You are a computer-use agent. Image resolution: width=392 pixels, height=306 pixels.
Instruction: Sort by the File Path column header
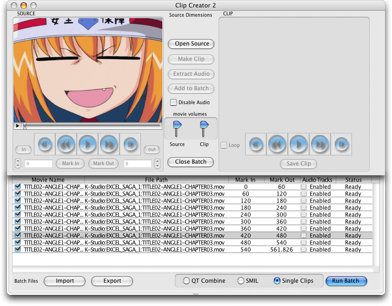(x=157, y=180)
